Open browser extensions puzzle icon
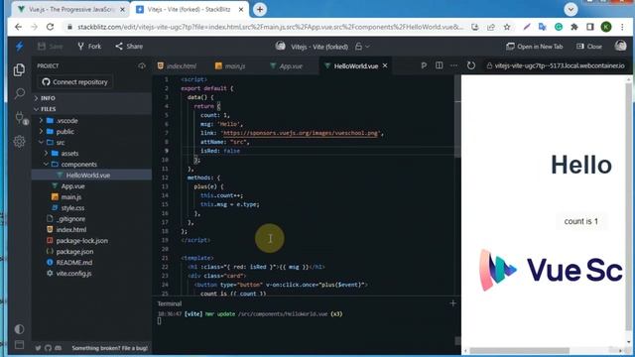Screen dimensions: 635x357 tap(574, 27)
